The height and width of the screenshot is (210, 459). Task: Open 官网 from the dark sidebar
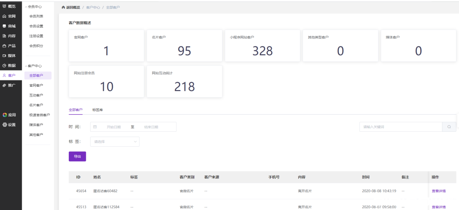(x=9, y=16)
